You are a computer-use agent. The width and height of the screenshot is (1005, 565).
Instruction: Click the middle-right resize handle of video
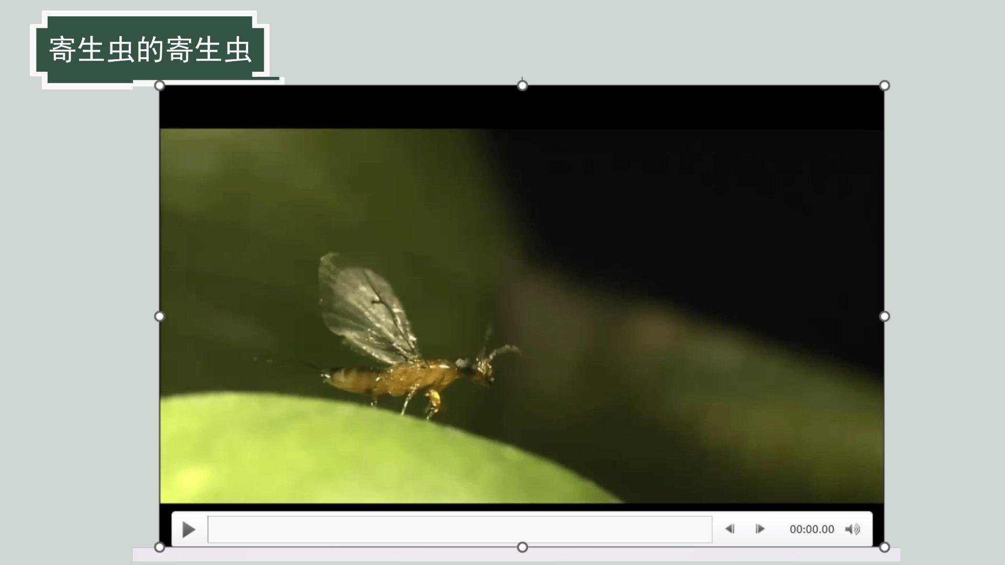tap(884, 316)
